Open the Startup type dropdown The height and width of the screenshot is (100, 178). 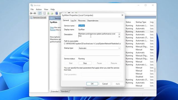100,48
